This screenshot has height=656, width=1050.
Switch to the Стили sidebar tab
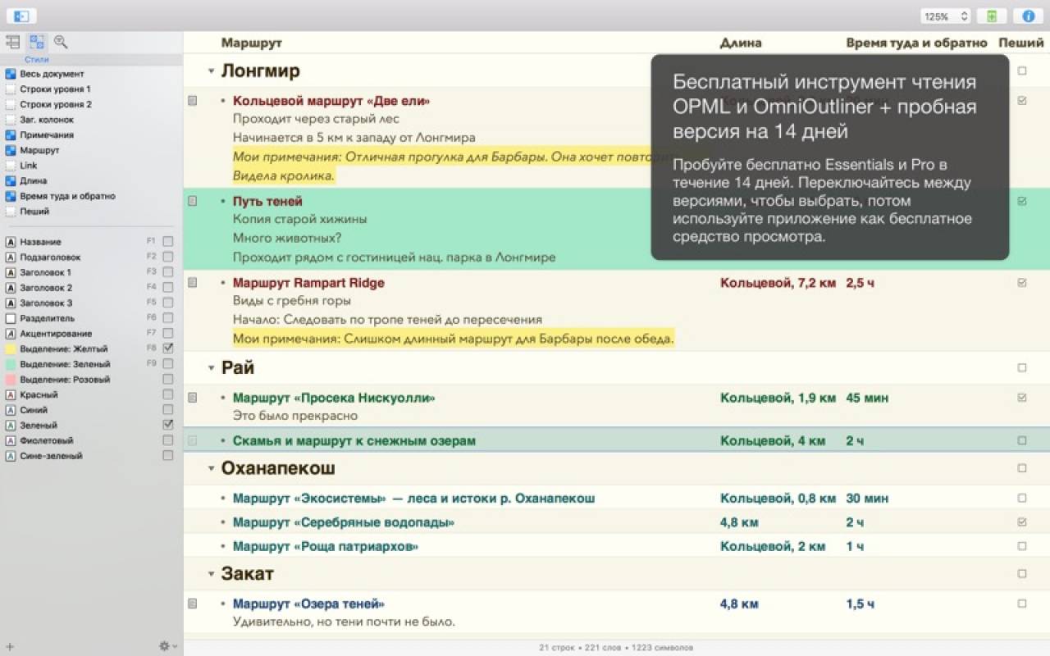point(37,42)
